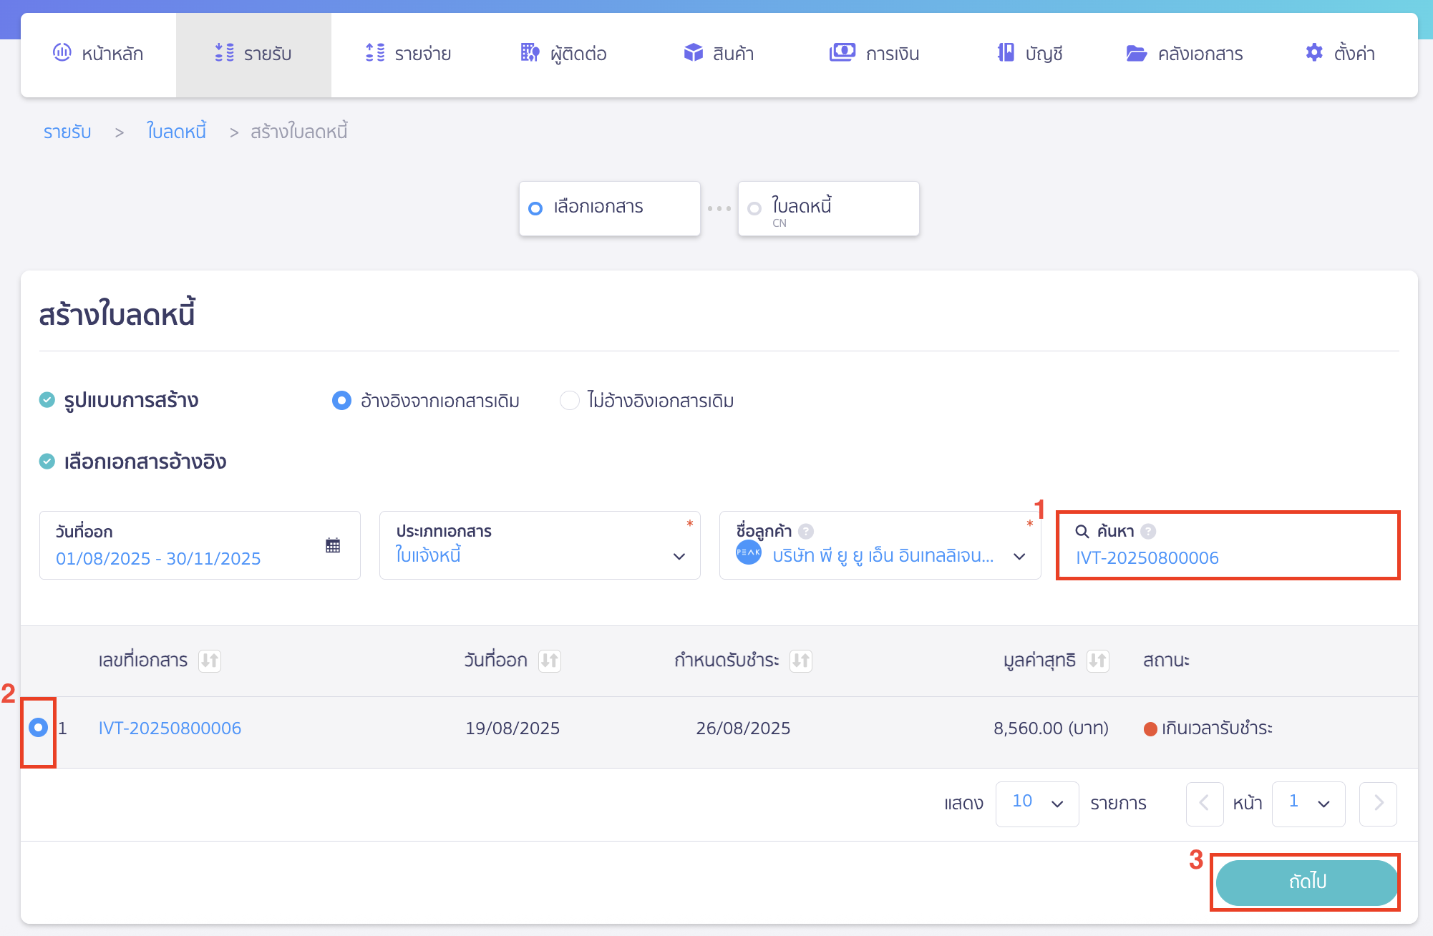This screenshot has width=1433, height=936.
Task: Sort by มูลค่าสุทธิ column icon
Action: (x=1097, y=660)
